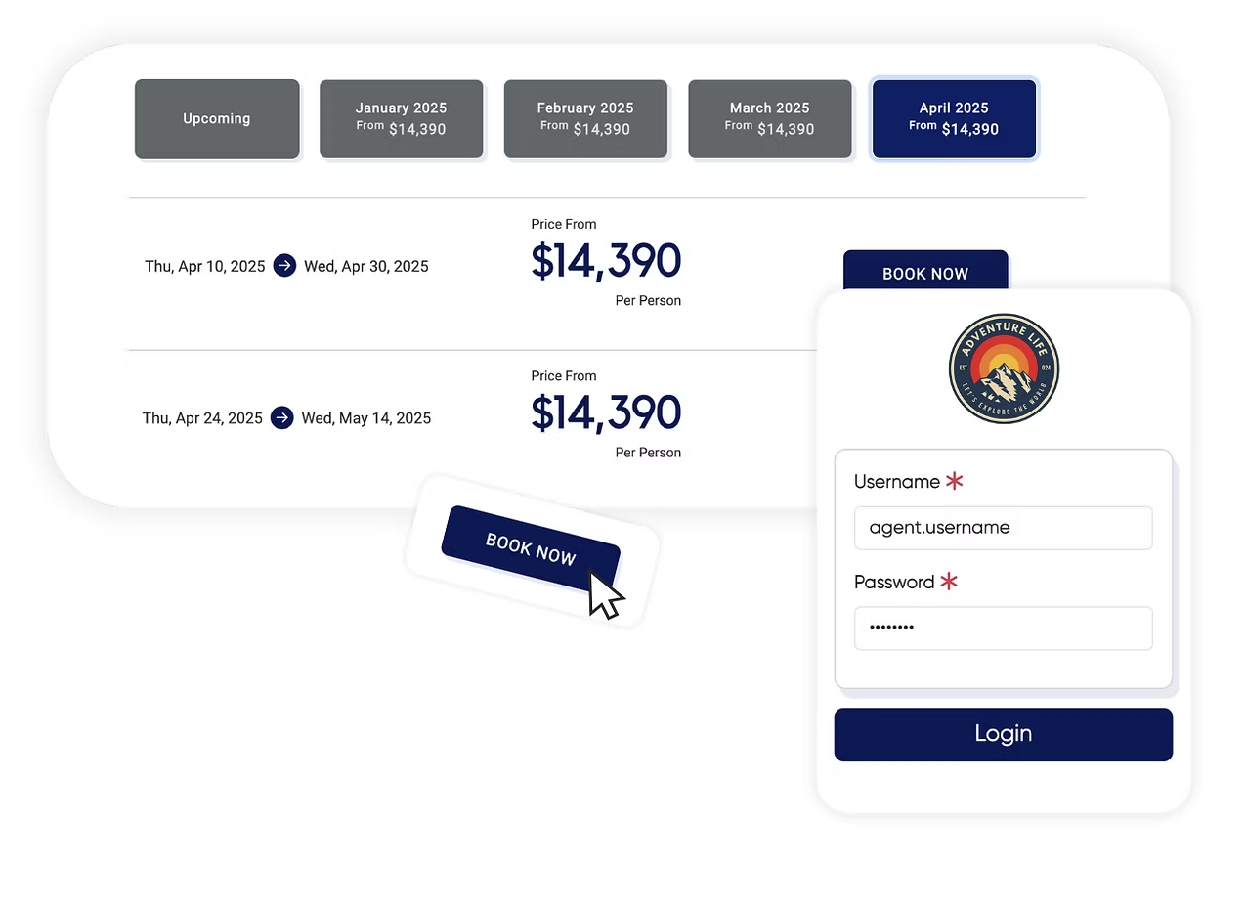This screenshot has width=1245, height=911.
Task: Click the $14,390 price in April 10 row
Action: (606, 261)
